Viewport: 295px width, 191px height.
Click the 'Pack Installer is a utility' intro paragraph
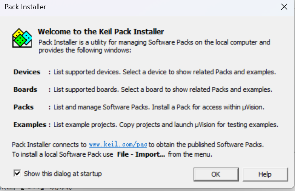pyautogui.click(x=154, y=46)
